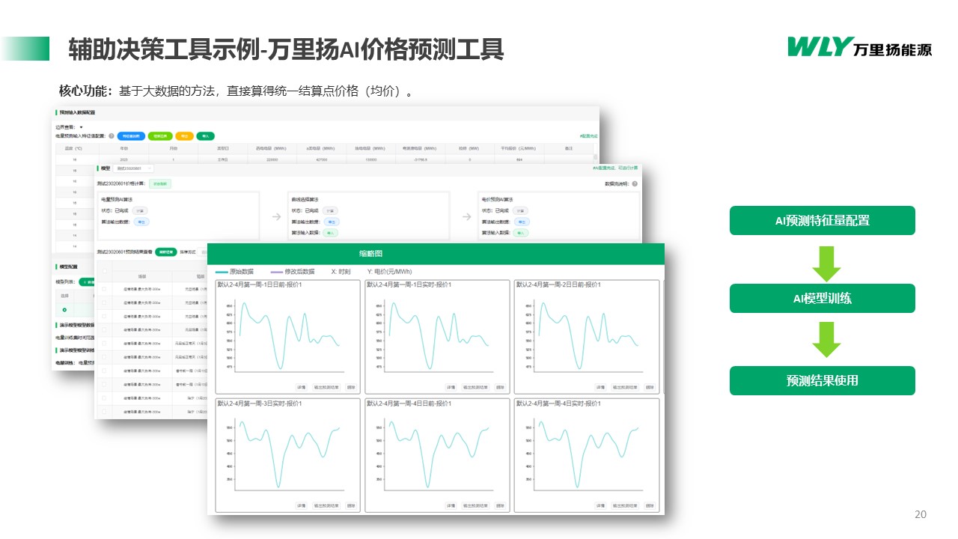
Task: Click the blue button in 预测输入数据配置 toolbar
Action: (131, 136)
